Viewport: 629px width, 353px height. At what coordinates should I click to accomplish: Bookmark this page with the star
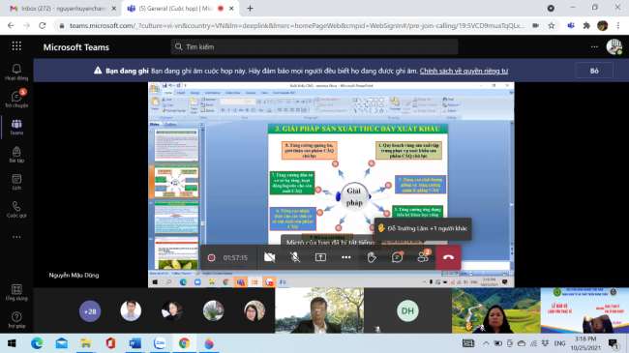point(552,26)
